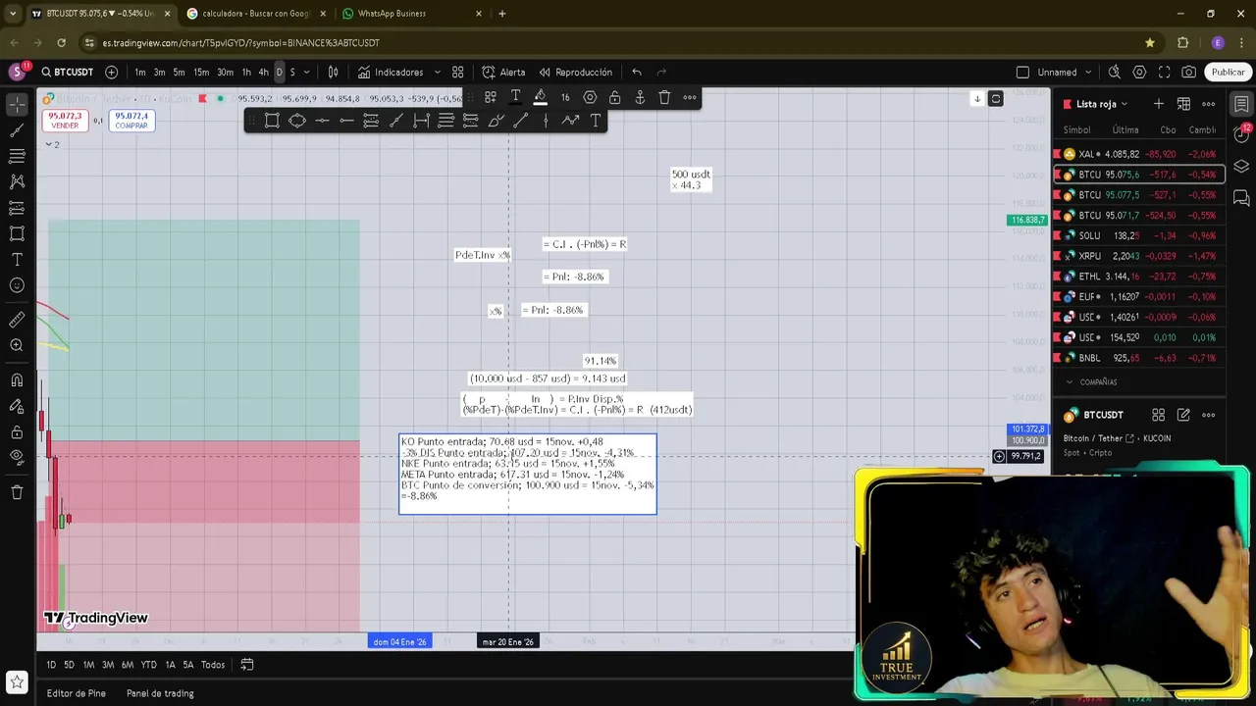Toggle the layout setup checkbox icon
The width and height of the screenshot is (1256, 706).
coord(1022,73)
